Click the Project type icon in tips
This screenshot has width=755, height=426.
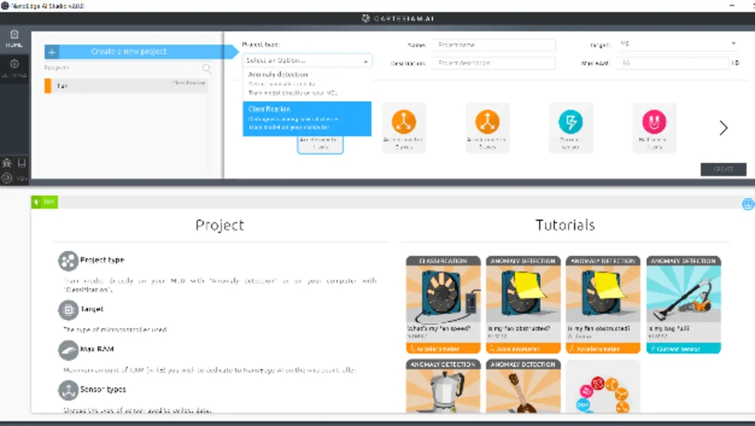point(68,260)
